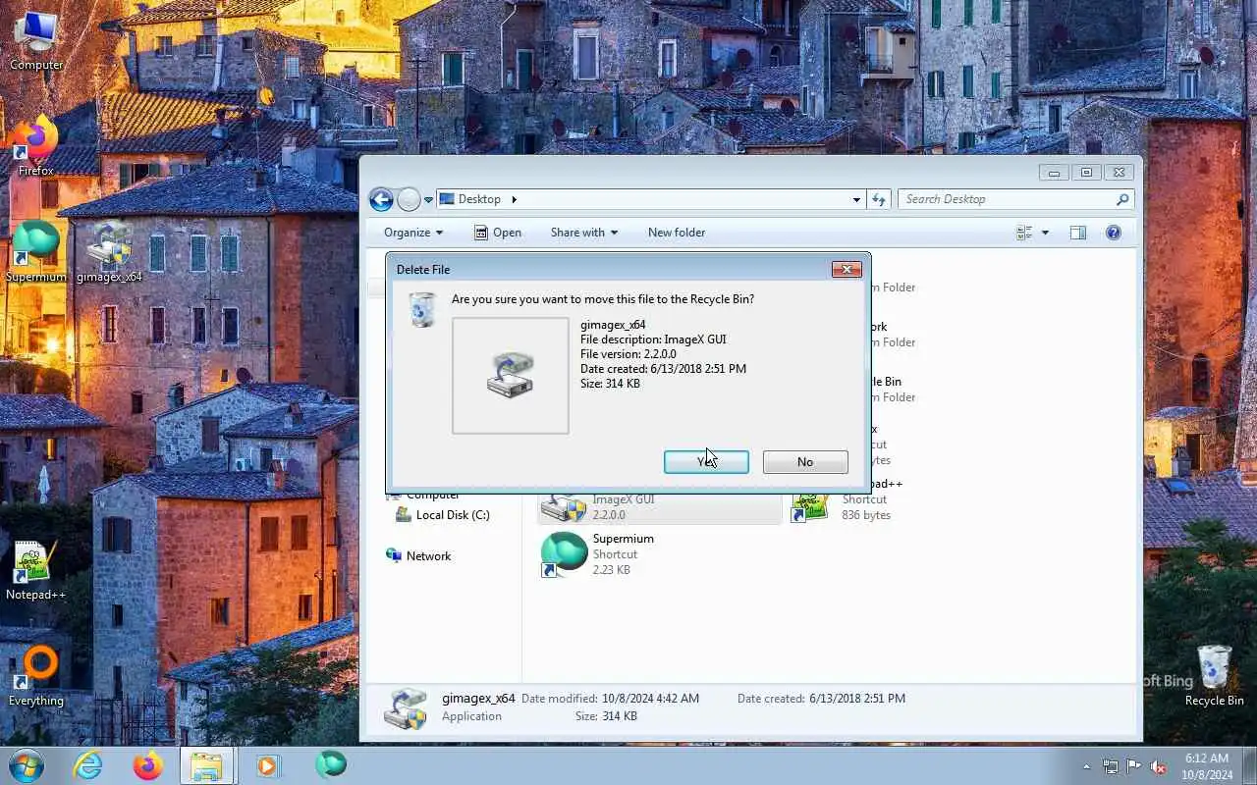The image size is (1257, 785).
Task: Select the Firefox desktop shortcut
Action: [x=36, y=147]
